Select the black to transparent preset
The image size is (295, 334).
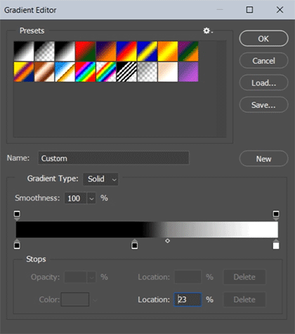(x=44, y=51)
